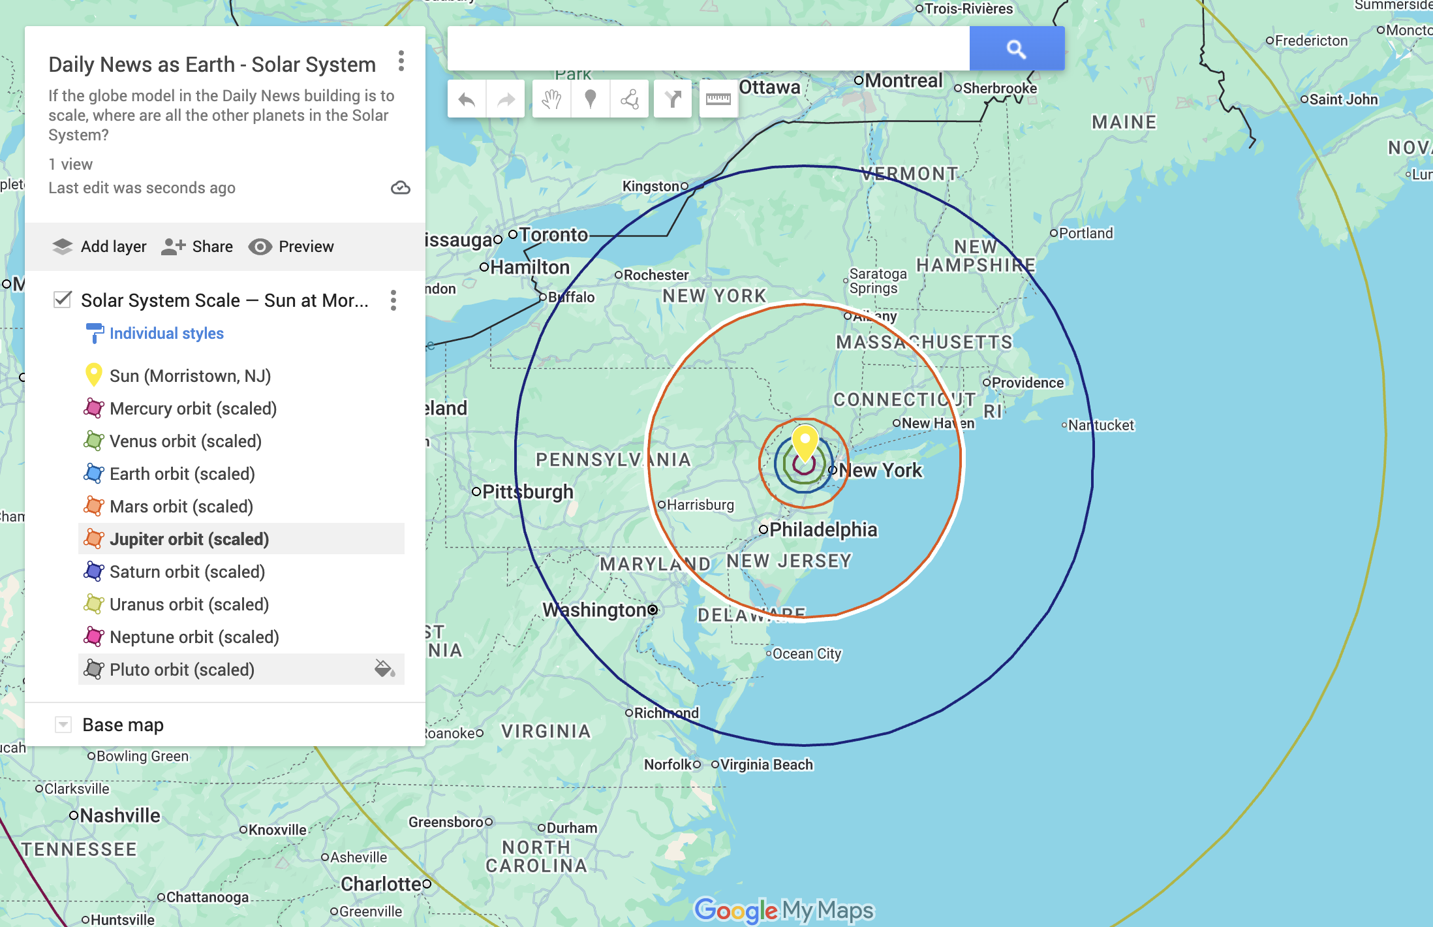1433x927 pixels.
Task: Select the hand pan tool
Action: pyautogui.click(x=551, y=99)
